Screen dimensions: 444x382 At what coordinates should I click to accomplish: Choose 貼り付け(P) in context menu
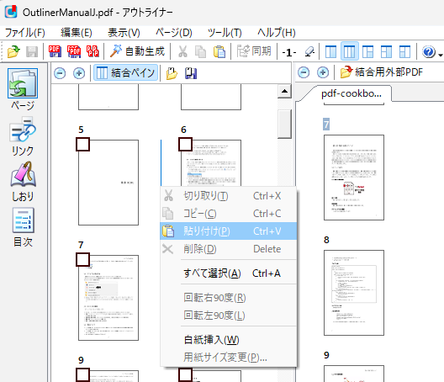coord(229,231)
